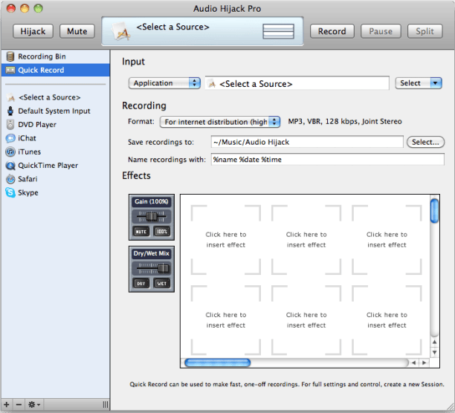The height and width of the screenshot is (413, 455).
Task: Click effects scroll up arrow
Action: 434,342
